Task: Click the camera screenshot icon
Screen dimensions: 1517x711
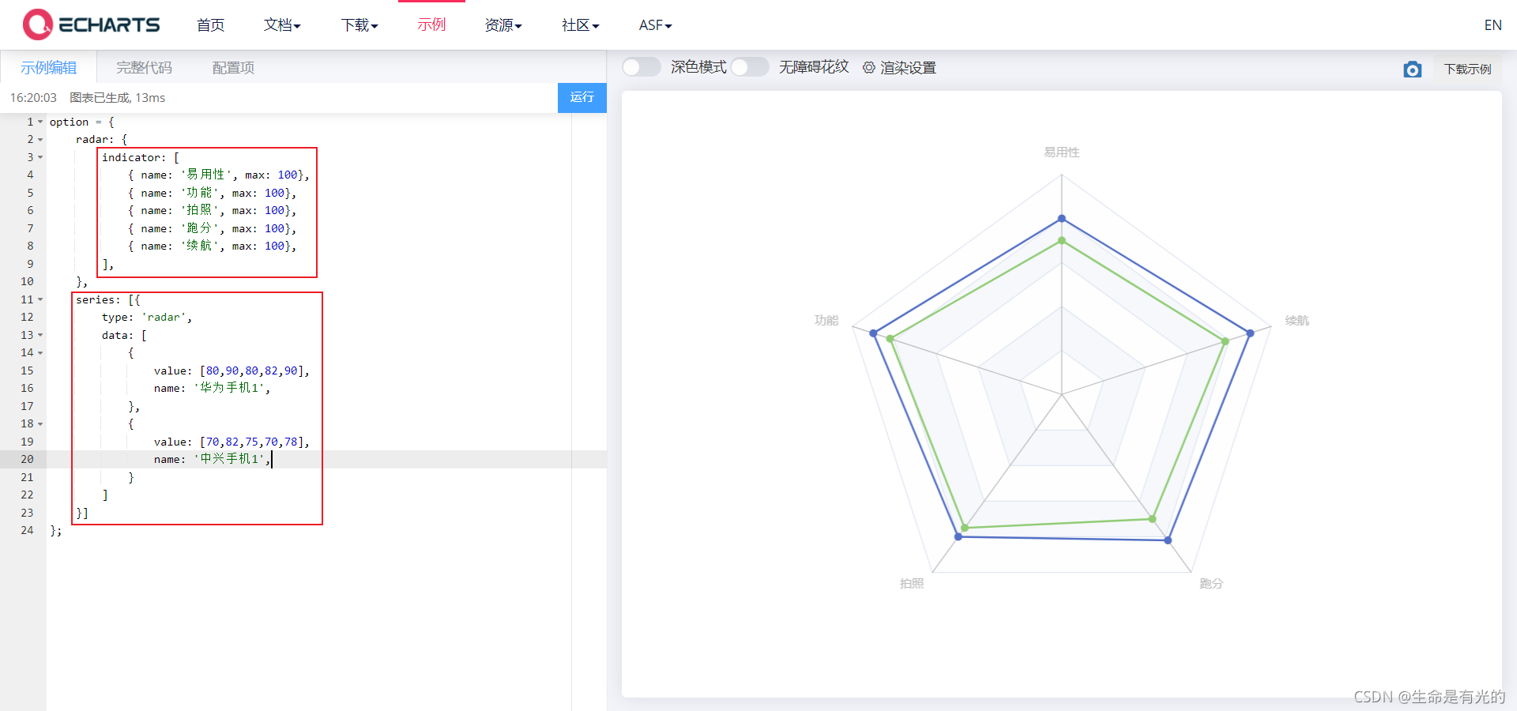Action: point(1413,70)
